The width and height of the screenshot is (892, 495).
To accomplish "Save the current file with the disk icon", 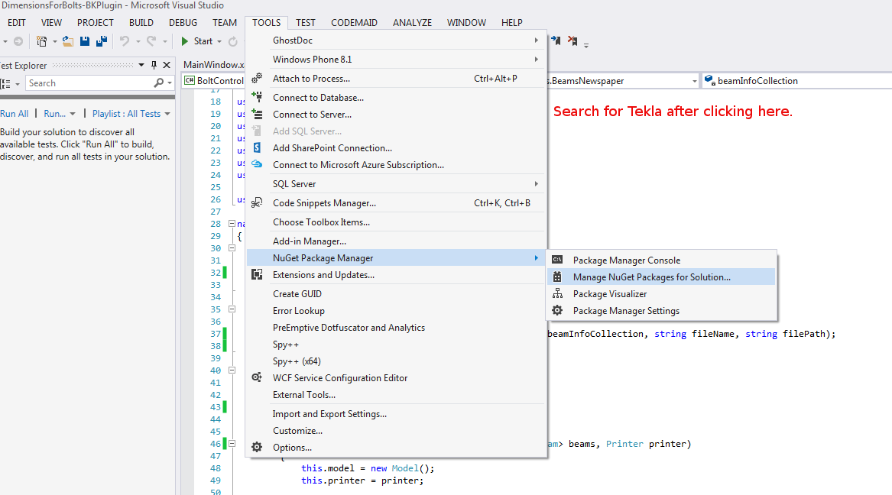I will [85, 41].
